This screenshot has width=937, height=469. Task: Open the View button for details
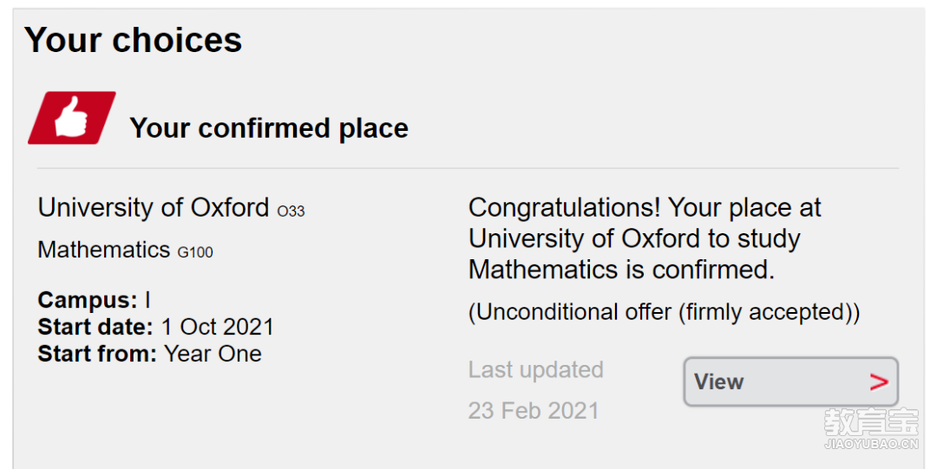pos(790,381)
